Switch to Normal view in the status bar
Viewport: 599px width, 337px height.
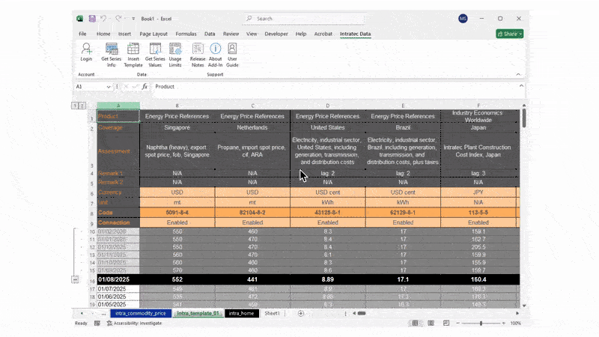coord(416,324)
